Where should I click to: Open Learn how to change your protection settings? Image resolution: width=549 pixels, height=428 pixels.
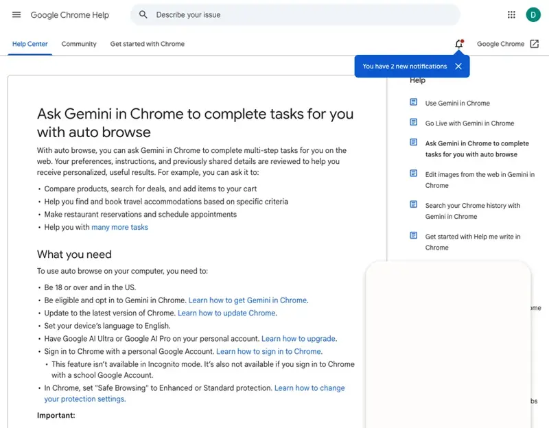(309, 388)
